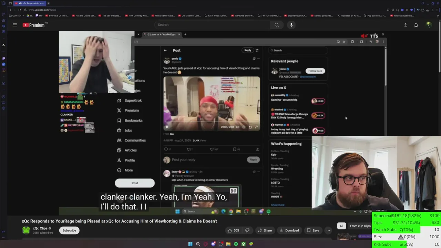
Task: Expand the KICK WRESTLING bookmarks folder
Action: point(216,15)
